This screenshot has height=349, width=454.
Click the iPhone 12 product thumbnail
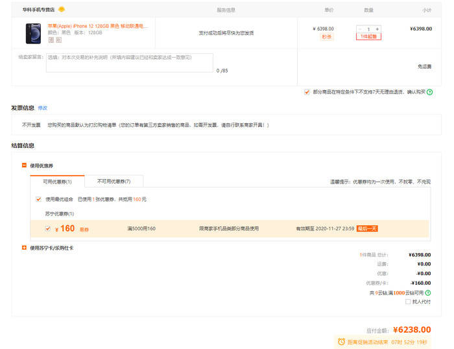pos(32,33)
